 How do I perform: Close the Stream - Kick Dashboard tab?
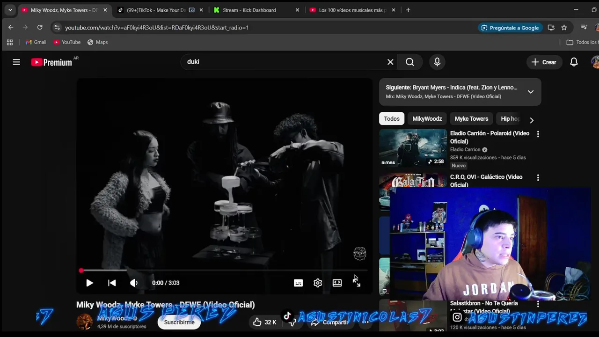pyautogui.click(x=297, y=10)
